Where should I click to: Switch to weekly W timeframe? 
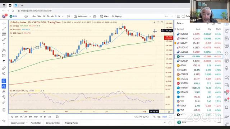click(59, 16)
